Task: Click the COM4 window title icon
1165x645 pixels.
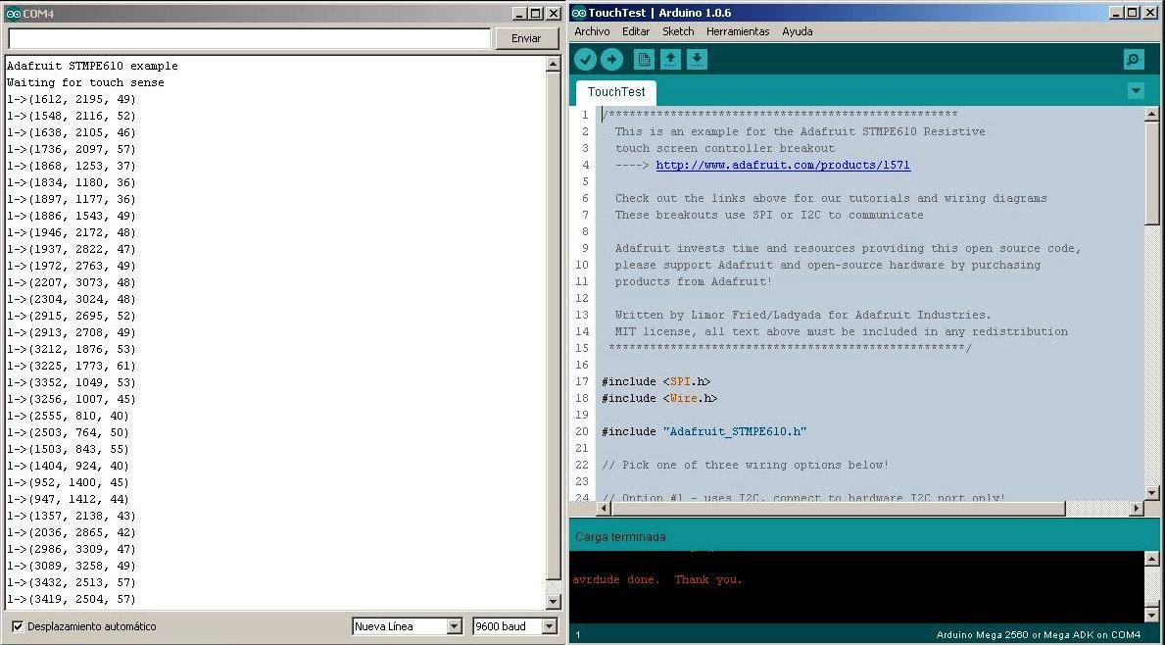Action: click(14, 14)
